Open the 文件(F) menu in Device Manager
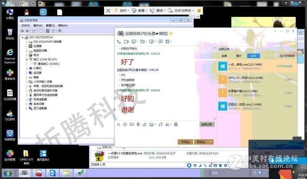Screen dimensions: 307x179 [26, 25]
